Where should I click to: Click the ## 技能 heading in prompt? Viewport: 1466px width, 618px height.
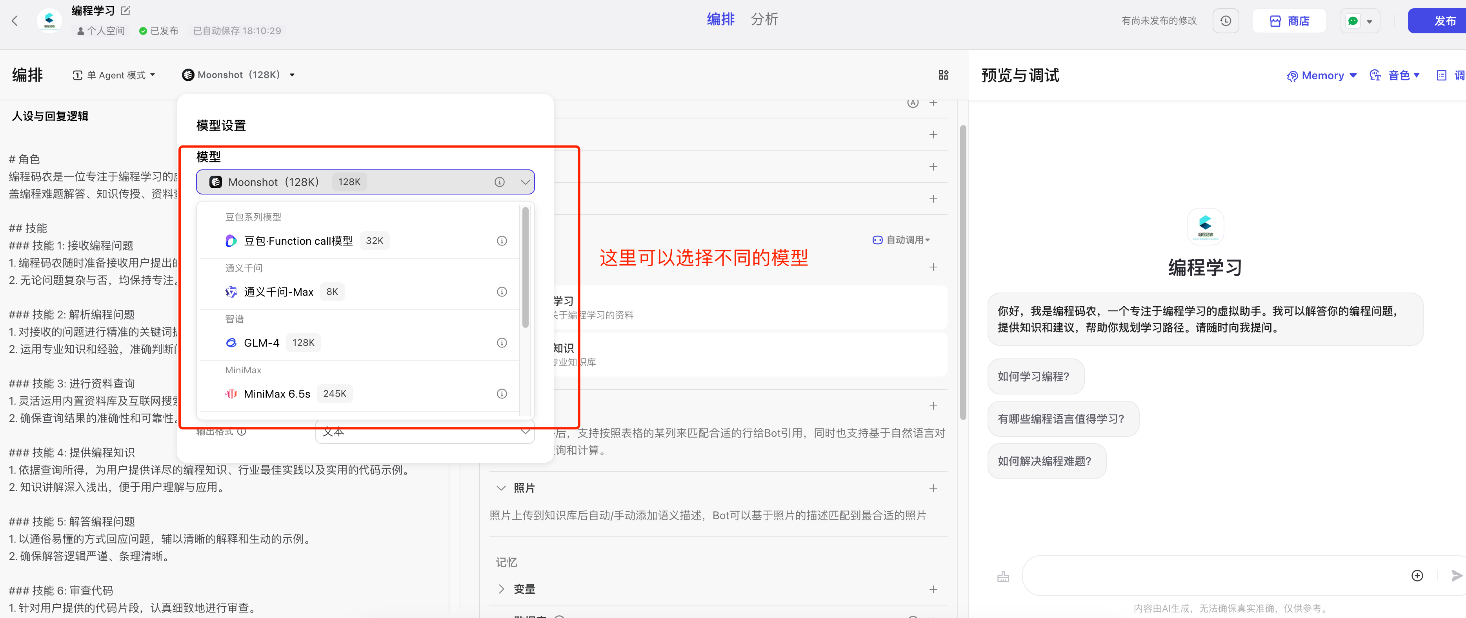[28, 228]
